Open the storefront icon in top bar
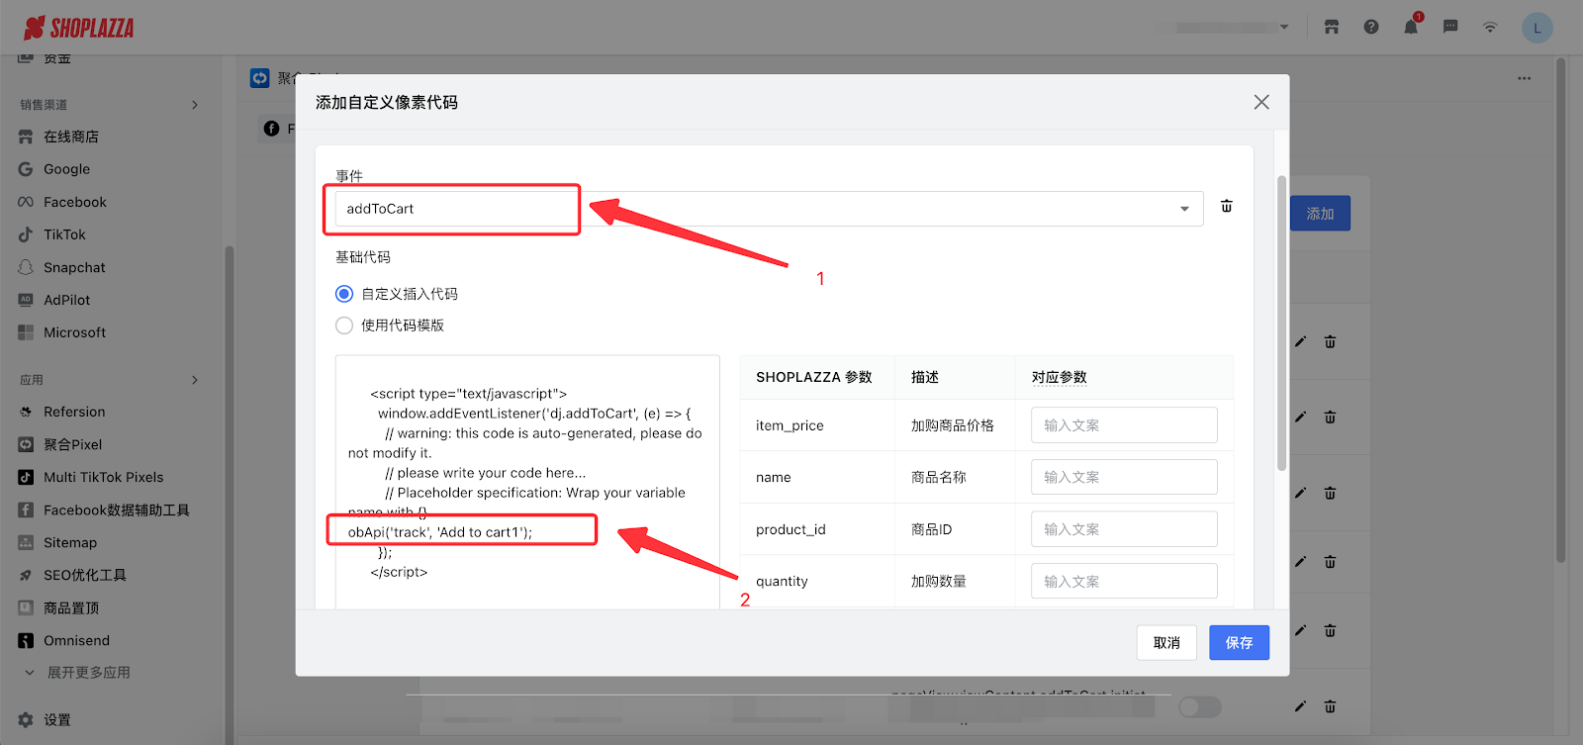This screenshot has width=1583, height=745. point(1331,27)
